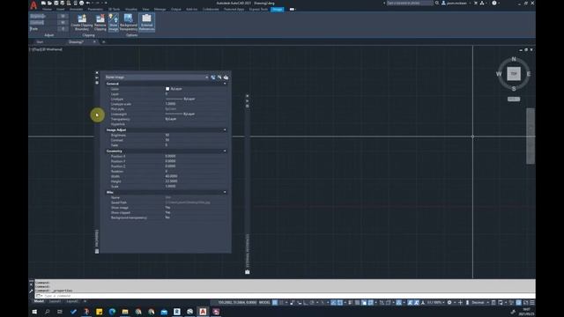Screen dimensions: 564x317
Task: Click the S compass direction on the ViewCube
Action: pyautogui.click(x=514, y=89)
